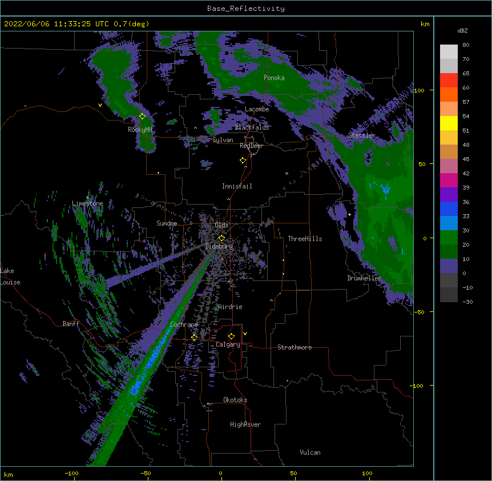Click the mauve pink 42-45 dBZ swatch

click(449, 166)
